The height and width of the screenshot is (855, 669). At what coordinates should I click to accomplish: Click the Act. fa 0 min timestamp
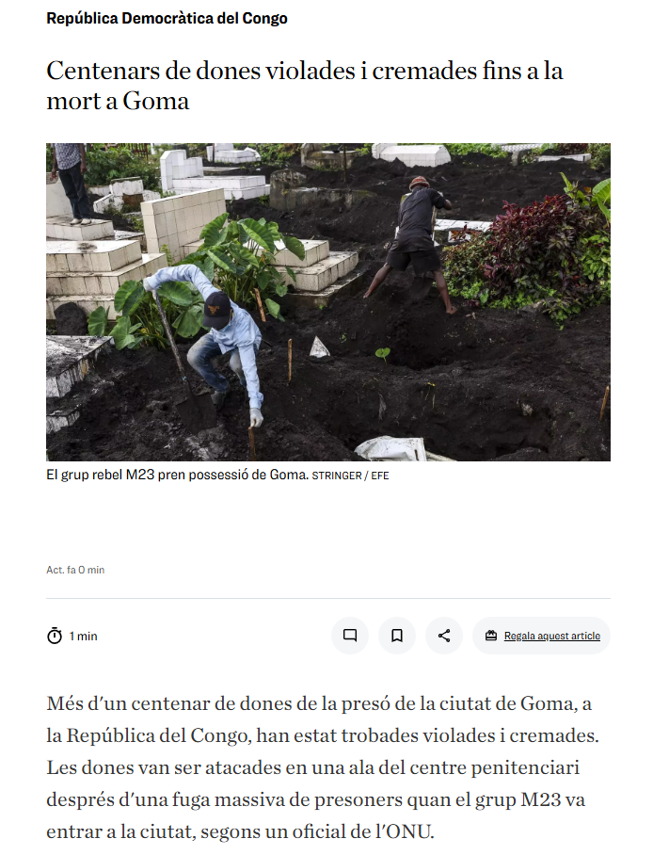75,570
